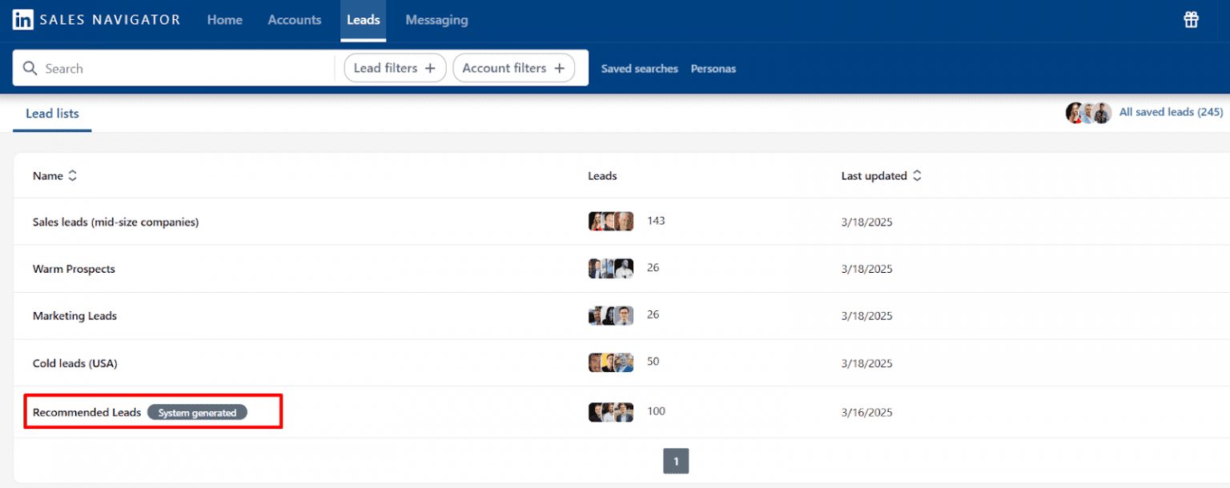Click the 143 leads count

[x=656, y=221]
